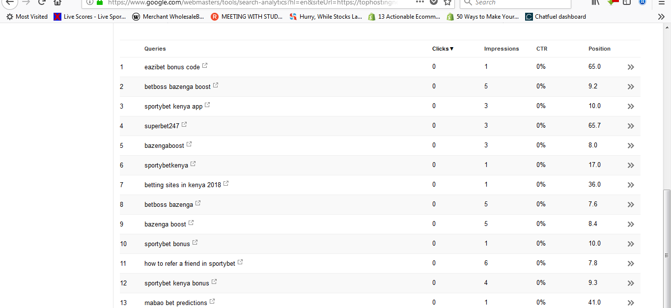The image size is (671, 308).
Task: Expand details arrow for sportybetkenya row
Action: 631,165
